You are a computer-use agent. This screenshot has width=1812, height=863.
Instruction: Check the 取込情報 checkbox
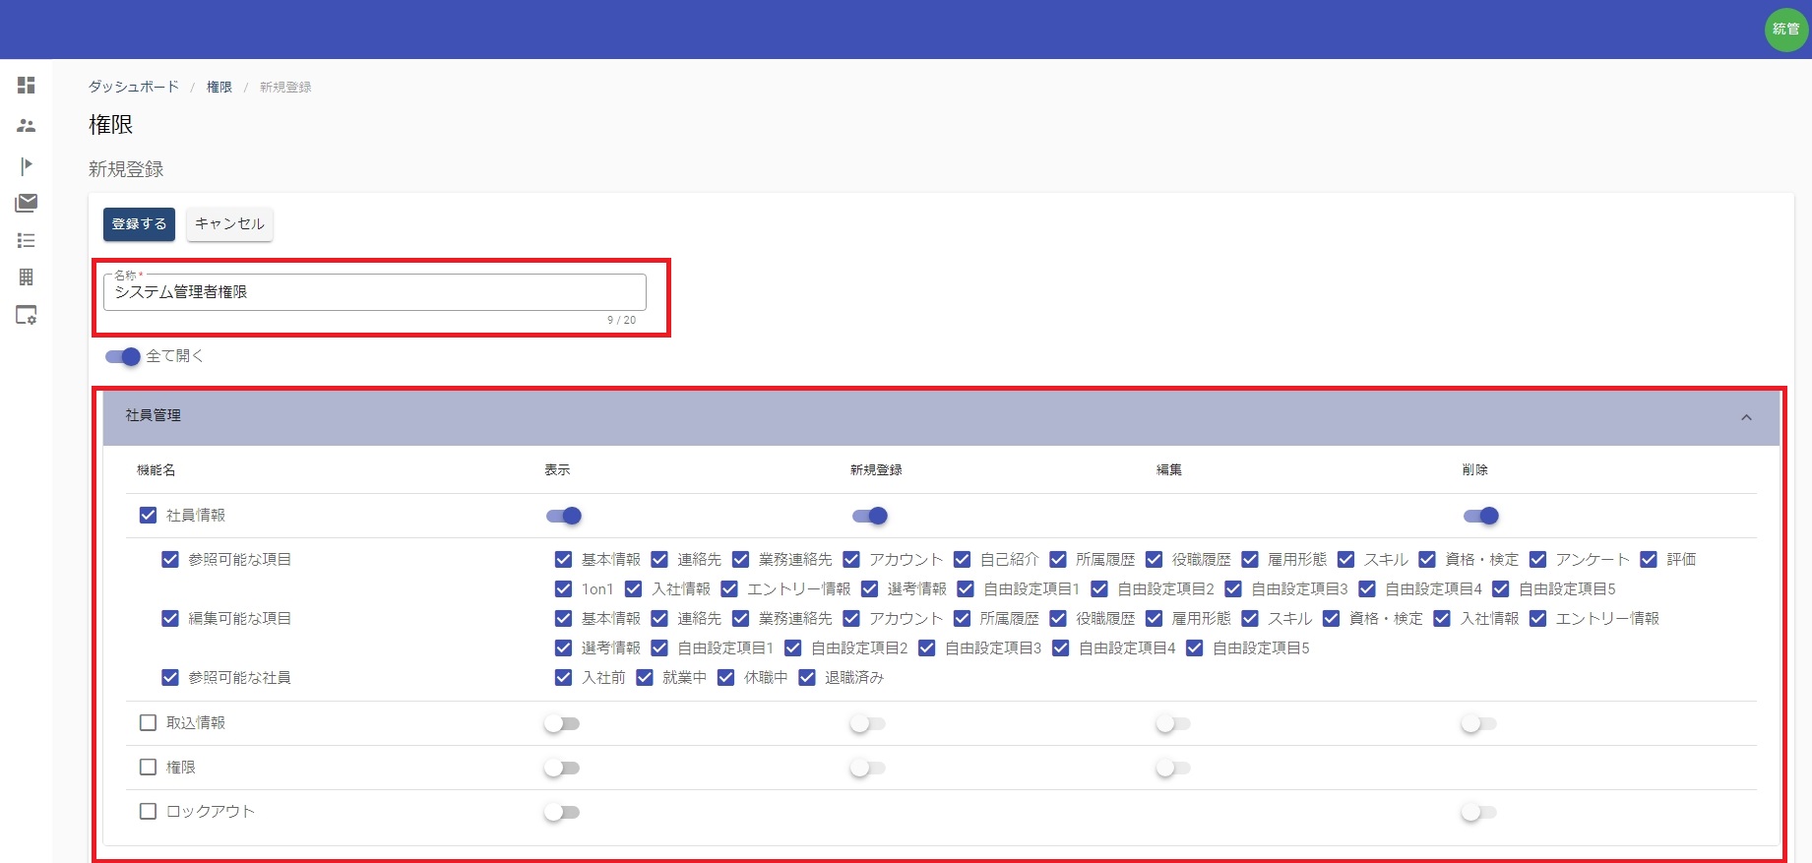[149, 723]
